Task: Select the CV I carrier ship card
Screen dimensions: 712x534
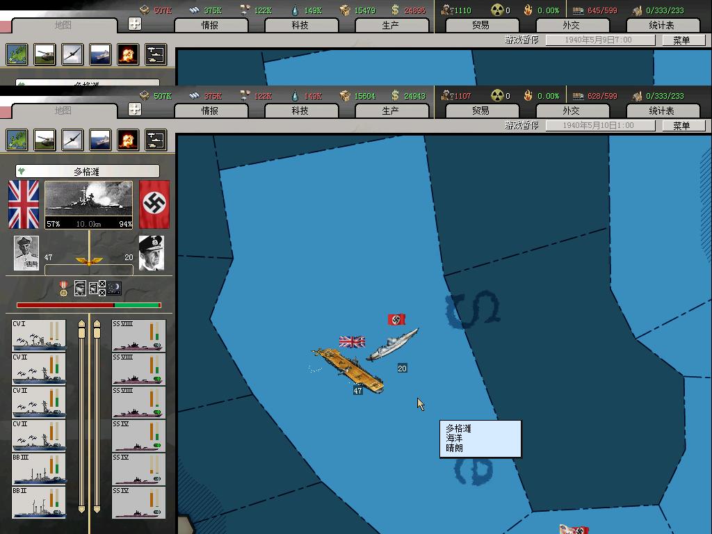Action: (39, 336)
